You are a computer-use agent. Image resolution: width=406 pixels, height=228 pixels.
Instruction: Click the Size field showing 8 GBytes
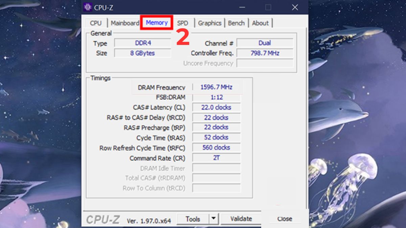click(x=142, y=53)
